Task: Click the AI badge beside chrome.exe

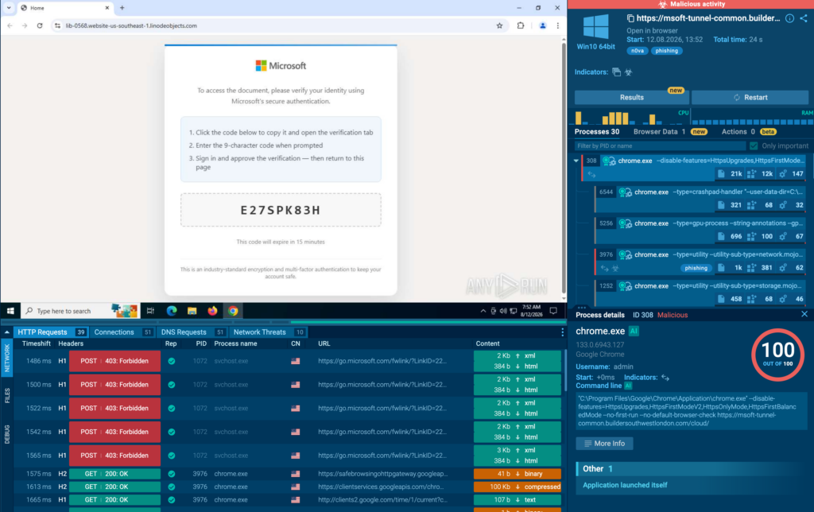Action: 634,331
